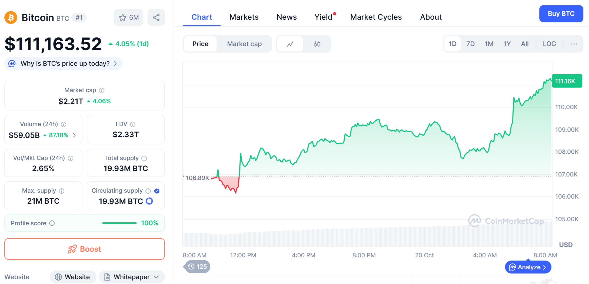Click the Buy BTC button

tap(561, 14)
